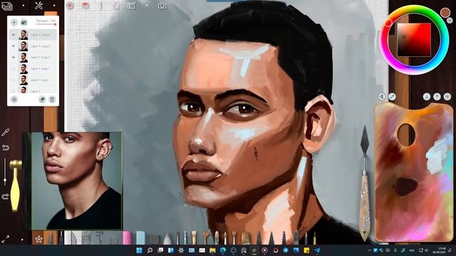
Task: Show the hidden unnumbered layer copy
Action: [x=14, y=80]
